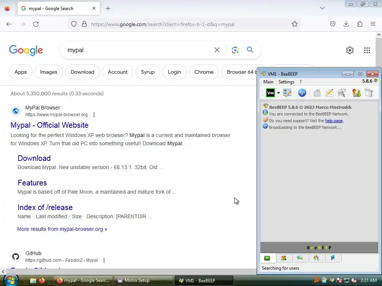
Task: Open the Download sitelink
Action: click(34, 158)
